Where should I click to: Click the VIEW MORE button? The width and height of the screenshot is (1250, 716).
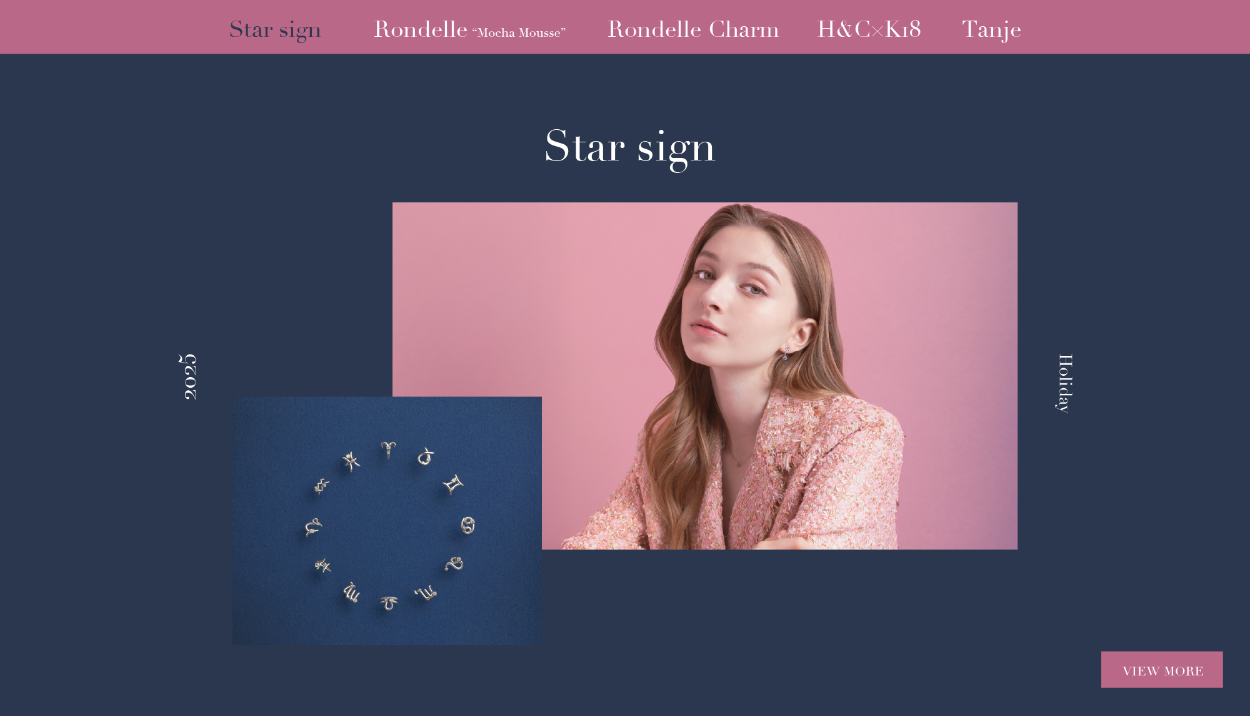tap(1162, 670)
